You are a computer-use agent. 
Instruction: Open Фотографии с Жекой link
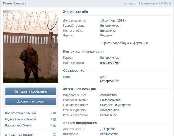coord(21,113)
